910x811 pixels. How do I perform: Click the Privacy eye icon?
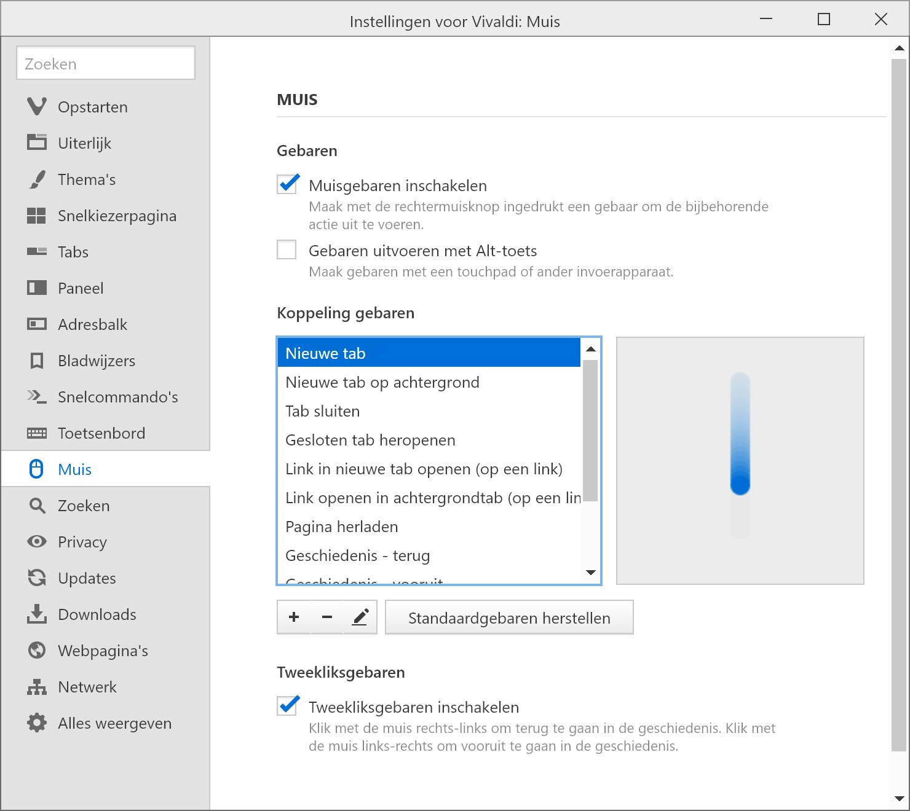point(37,542)
